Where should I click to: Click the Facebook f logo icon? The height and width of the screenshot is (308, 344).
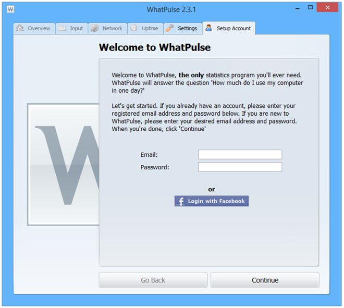180,201
